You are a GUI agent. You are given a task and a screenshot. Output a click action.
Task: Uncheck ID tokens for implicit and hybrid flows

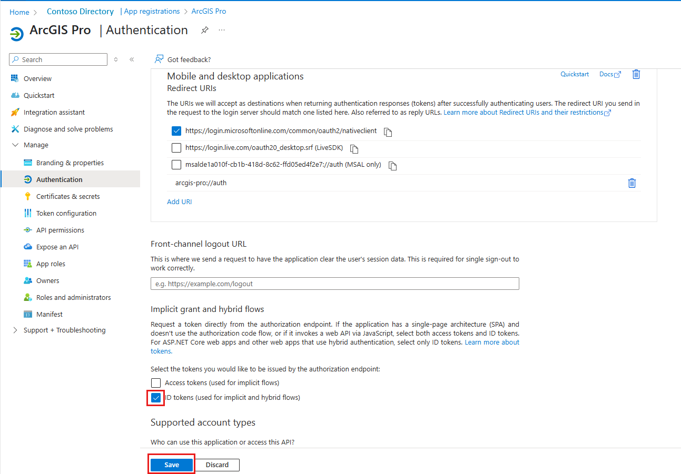(x=156, y=398)
